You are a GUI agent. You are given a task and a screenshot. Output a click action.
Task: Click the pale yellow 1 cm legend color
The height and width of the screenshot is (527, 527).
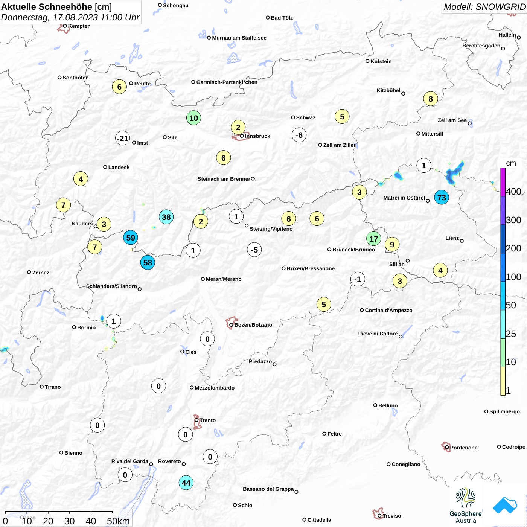pyautogui.click(x=503, y=381)
